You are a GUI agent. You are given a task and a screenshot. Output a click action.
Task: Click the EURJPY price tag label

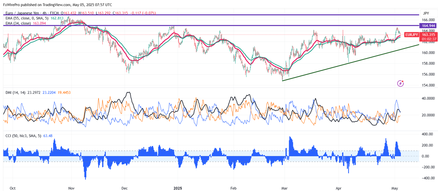click(411, 35)
